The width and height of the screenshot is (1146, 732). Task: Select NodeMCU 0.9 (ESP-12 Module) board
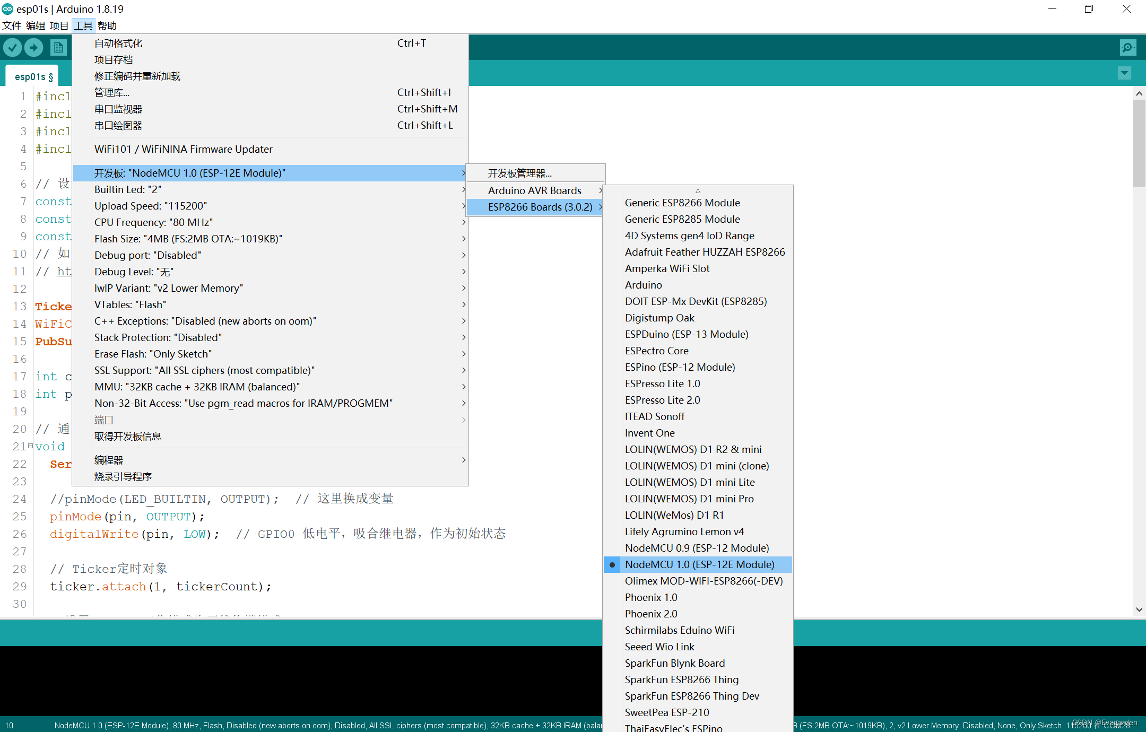pyautogui.click(x=698, y=548)
